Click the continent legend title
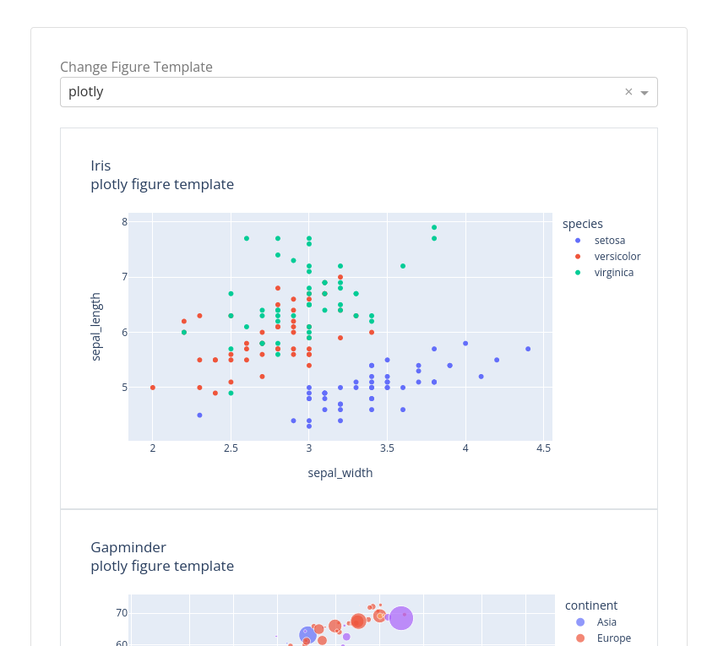The width and height of the screenshot is (718, 646). coord(590,605)
